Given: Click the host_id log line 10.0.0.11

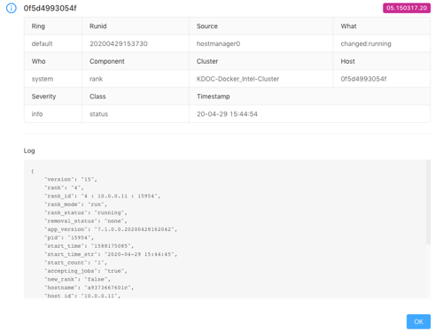Looking at the screenshot, I should click(82, 296).
